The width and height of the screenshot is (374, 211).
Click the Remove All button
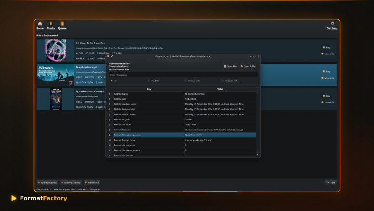pyautogui.click(x=92, y=182)
